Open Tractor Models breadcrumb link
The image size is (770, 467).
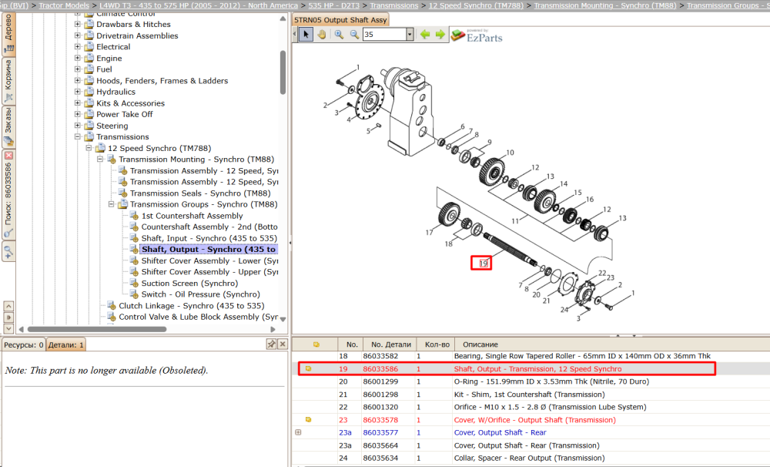coord(64,5)
